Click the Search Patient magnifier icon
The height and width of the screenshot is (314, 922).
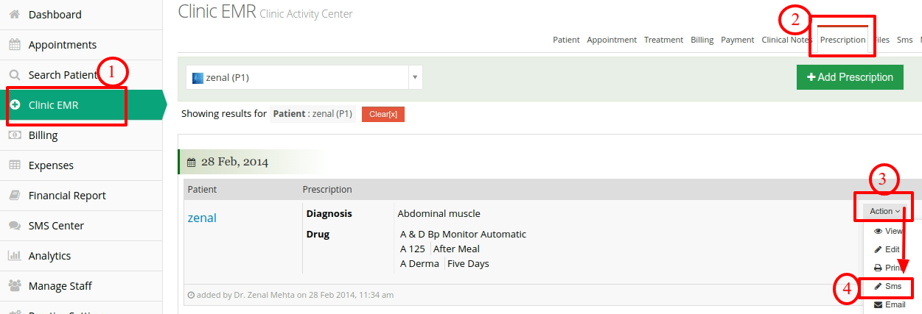(x=14, y=75)
